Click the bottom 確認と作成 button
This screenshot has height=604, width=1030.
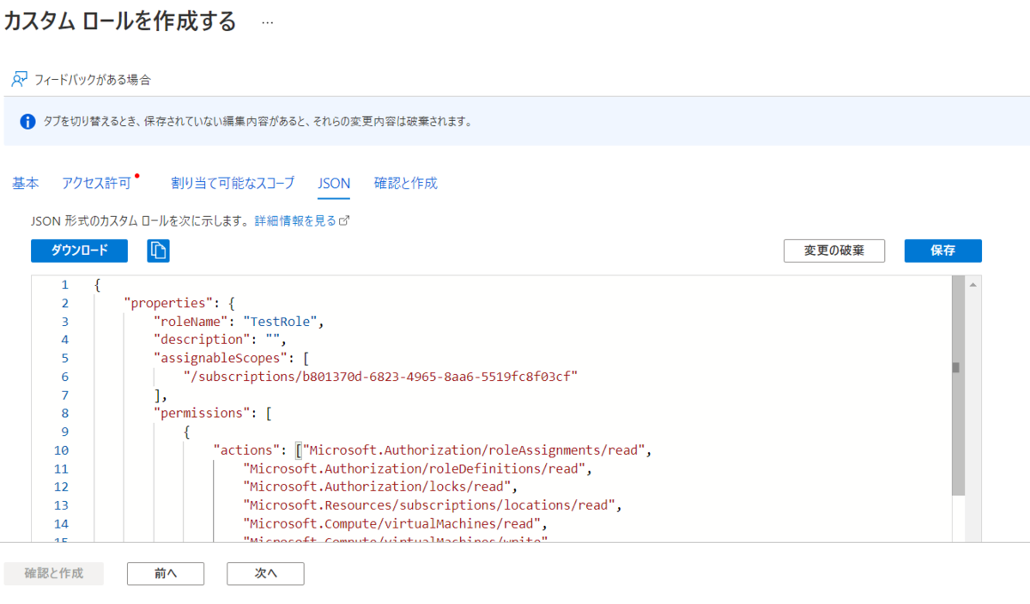54,573
